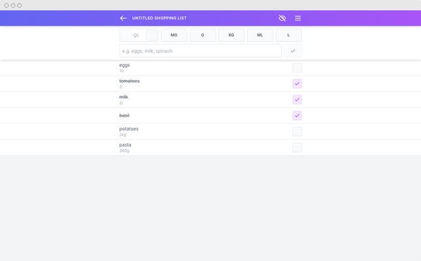
Task: Confirm new item with checkmark button
Action: pos(293,51)
